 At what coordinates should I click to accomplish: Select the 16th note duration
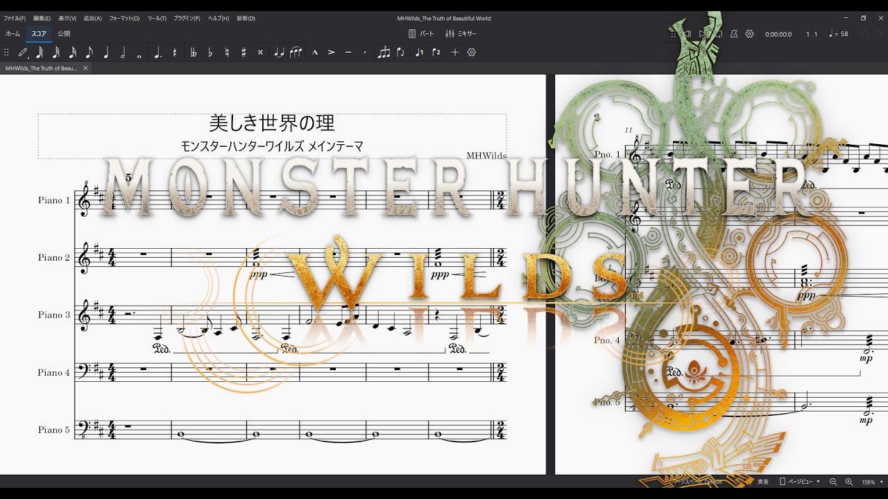[73, 52]
